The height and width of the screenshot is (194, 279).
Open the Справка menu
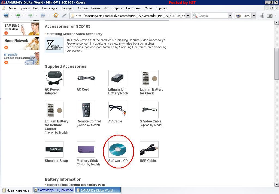coord(161,8)
